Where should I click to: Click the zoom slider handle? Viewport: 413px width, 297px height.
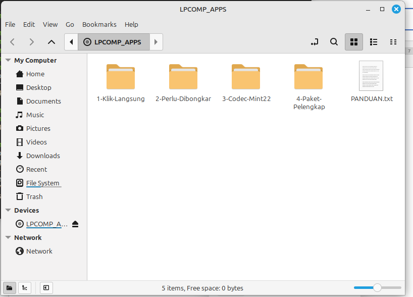tap(377, 287)
